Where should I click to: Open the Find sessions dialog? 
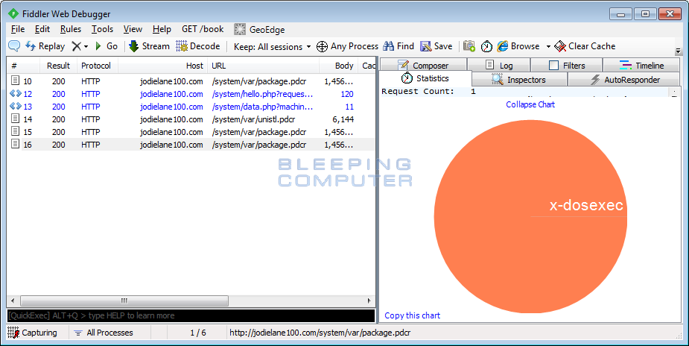click(399, 46)
